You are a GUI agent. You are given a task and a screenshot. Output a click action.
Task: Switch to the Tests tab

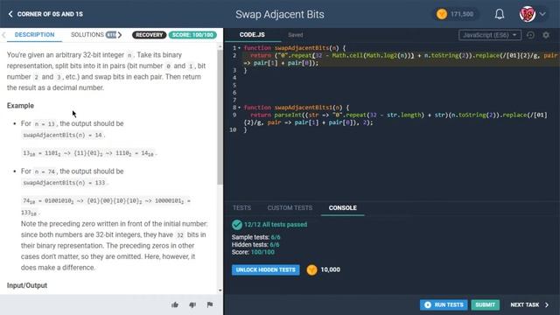point(241,208)
